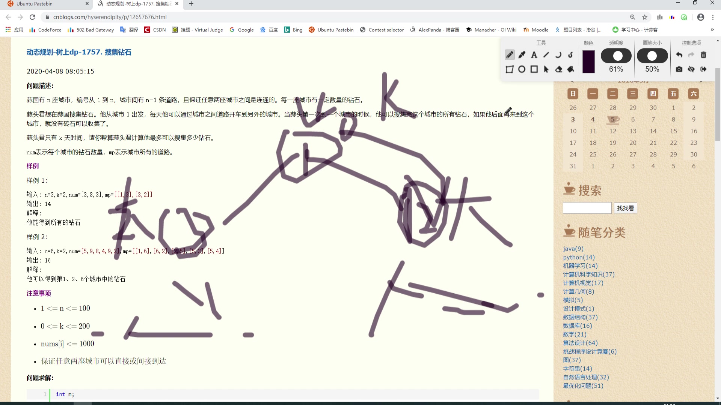Select the curve/arc drawing tool

point(558,54)
